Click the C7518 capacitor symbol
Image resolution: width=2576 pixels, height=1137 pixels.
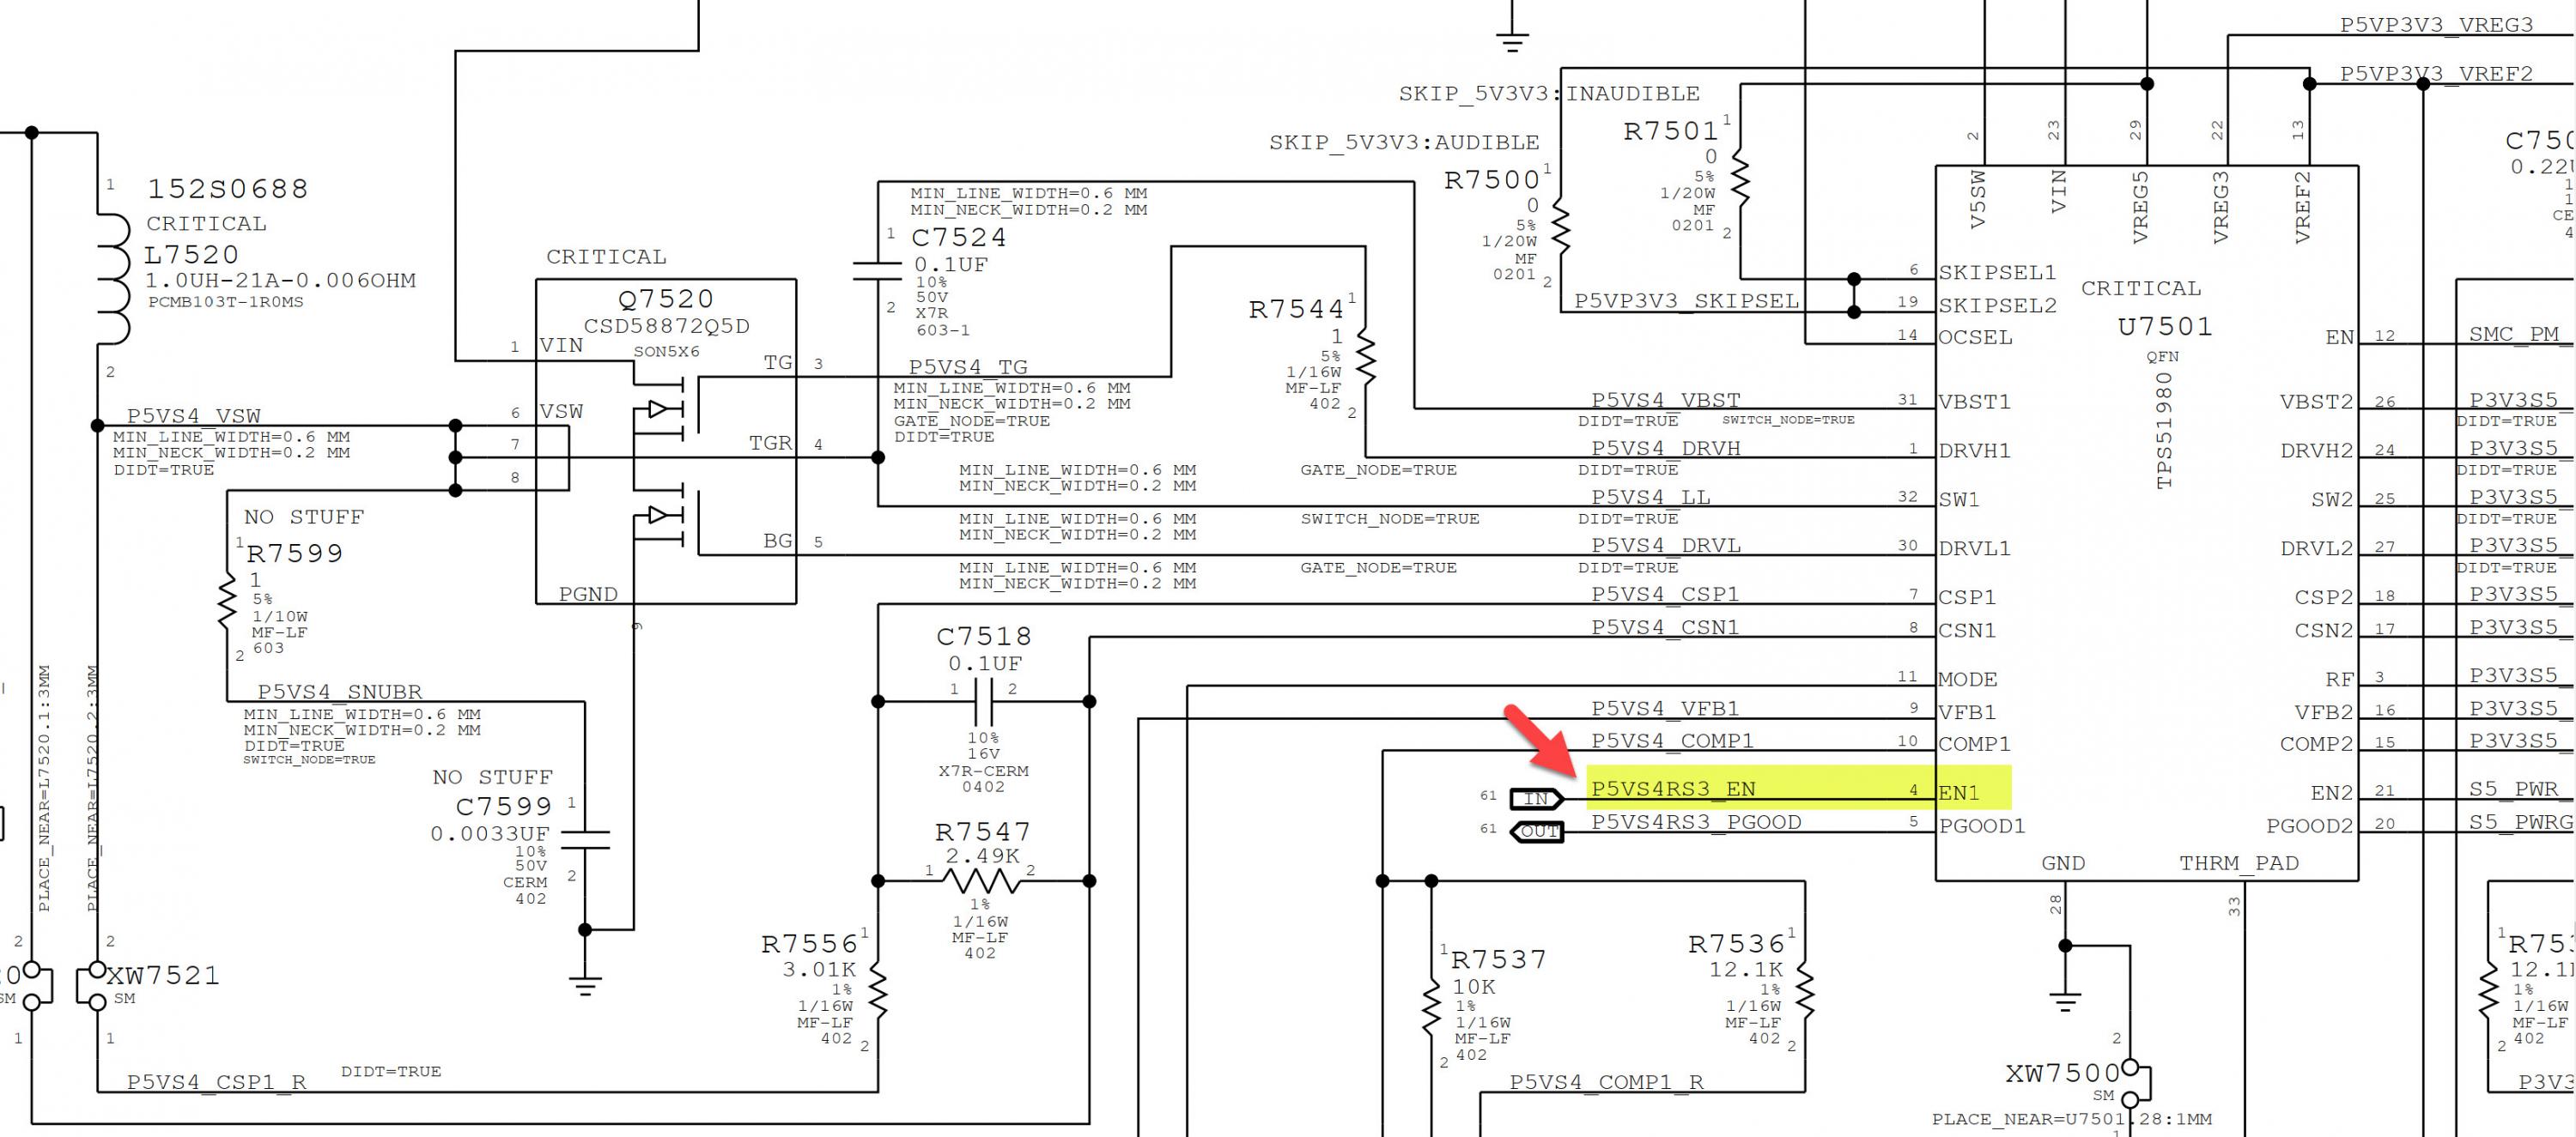[x=984, y=701]
